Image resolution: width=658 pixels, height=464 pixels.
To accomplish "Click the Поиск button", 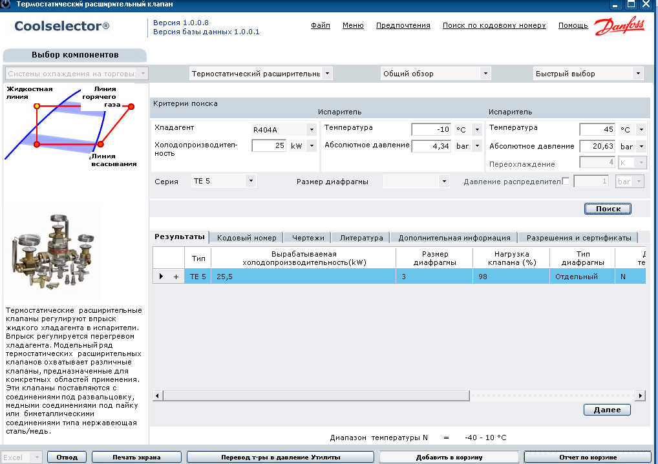I will (x=608, y=209).
